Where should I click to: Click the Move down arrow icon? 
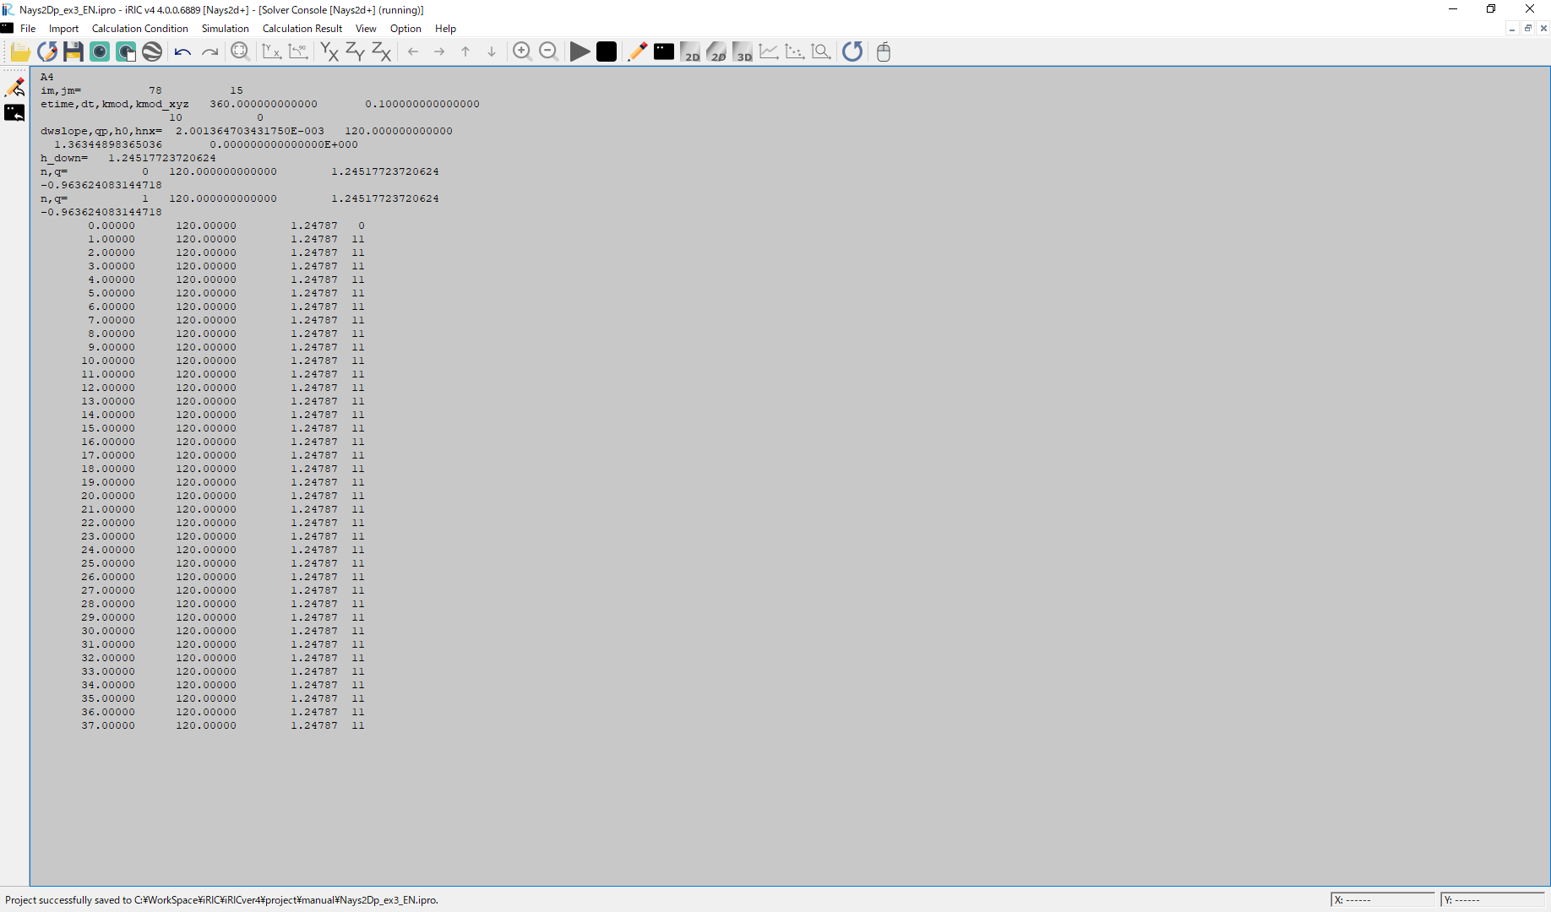pyautogui.click(x=492, y=52)
